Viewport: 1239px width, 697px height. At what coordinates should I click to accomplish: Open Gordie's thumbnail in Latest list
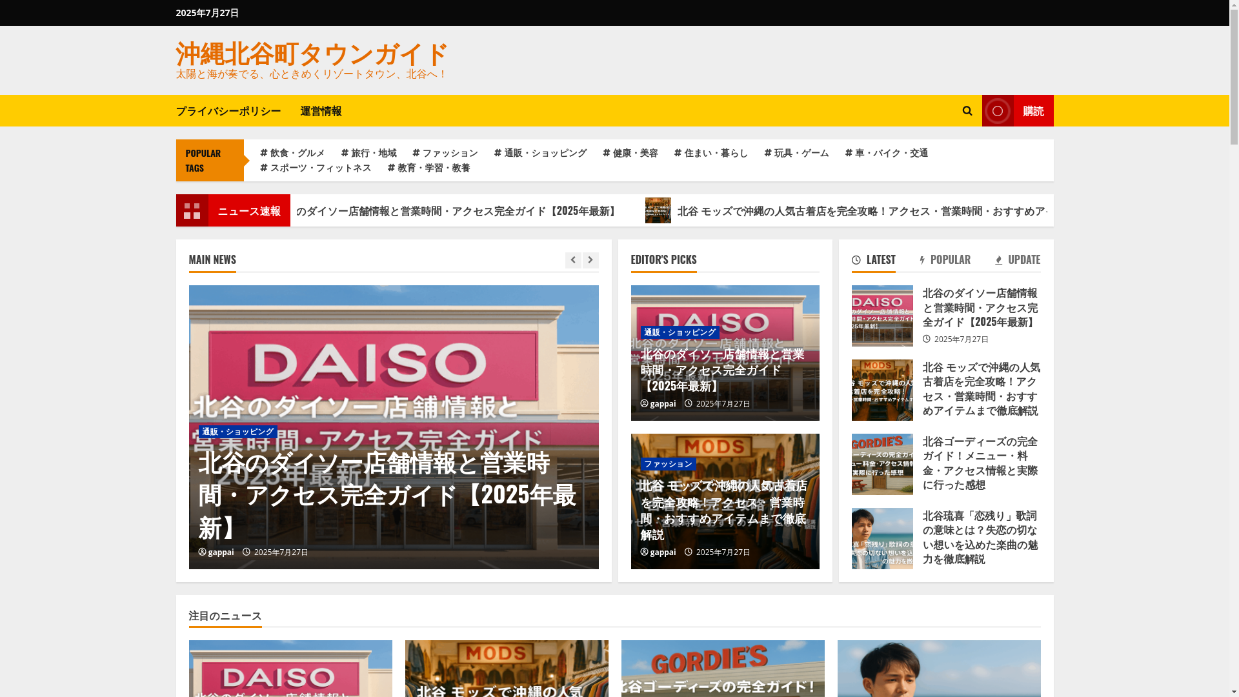coord(882,464)
